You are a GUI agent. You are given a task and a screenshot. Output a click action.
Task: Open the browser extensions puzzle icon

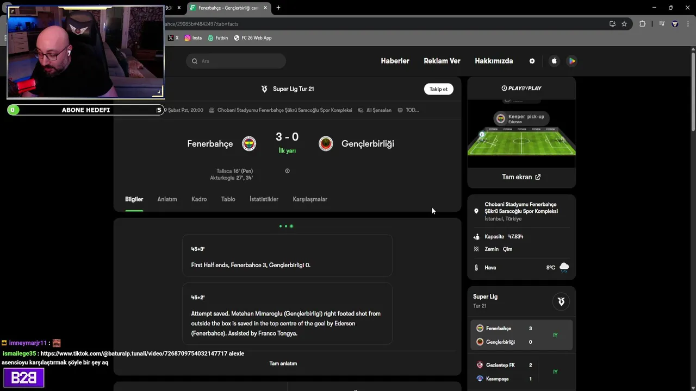point(642,24)
